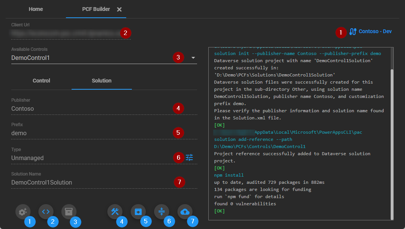Screen dimensions: 405x229
Task: Click the connection icon beside Contoso - Dev
Action: (353, 32)
